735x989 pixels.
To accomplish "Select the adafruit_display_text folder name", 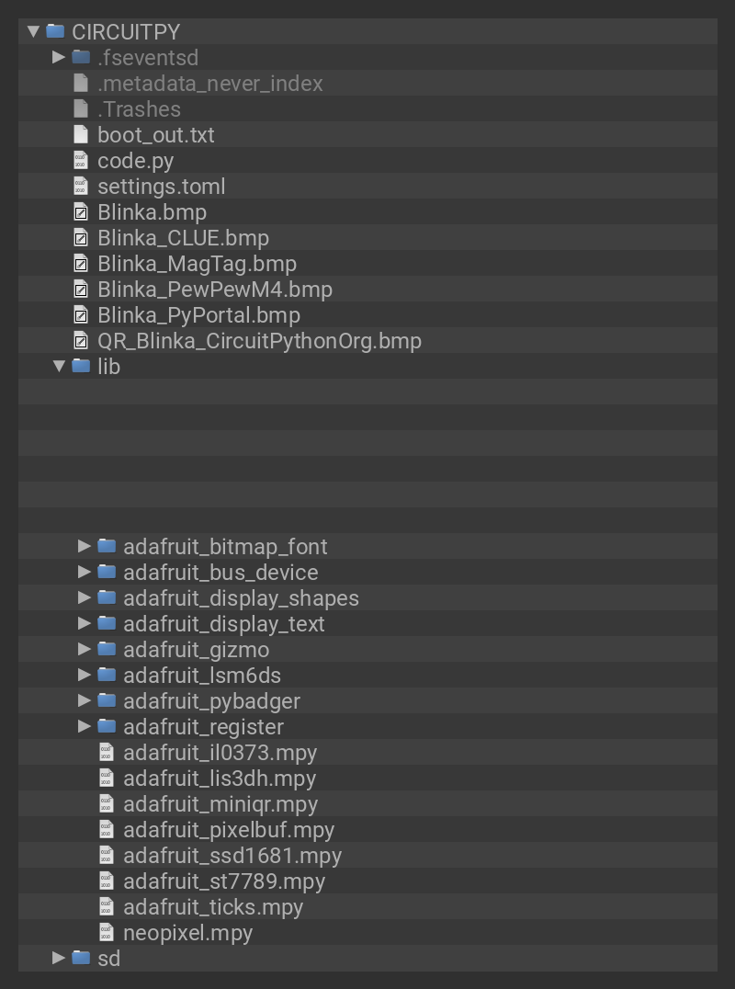I will click(224, 624).
